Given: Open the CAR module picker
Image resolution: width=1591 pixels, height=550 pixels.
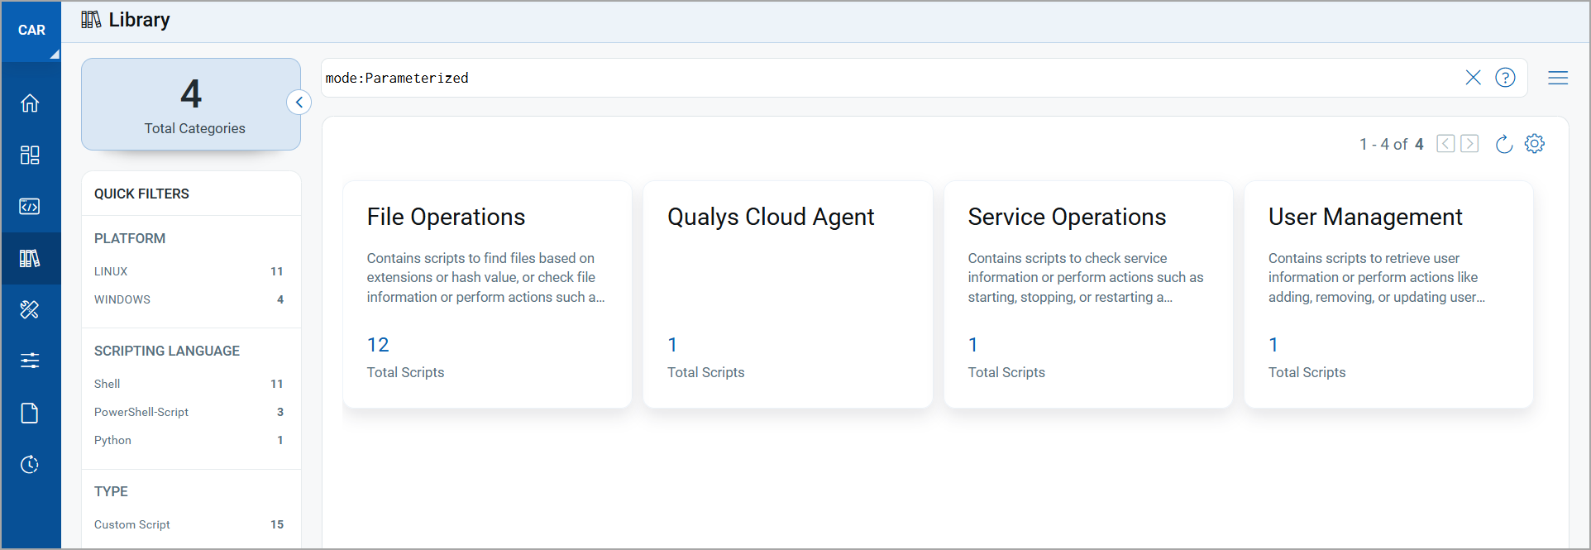Looking at the screenshot, I should click(x=31, y=31).
